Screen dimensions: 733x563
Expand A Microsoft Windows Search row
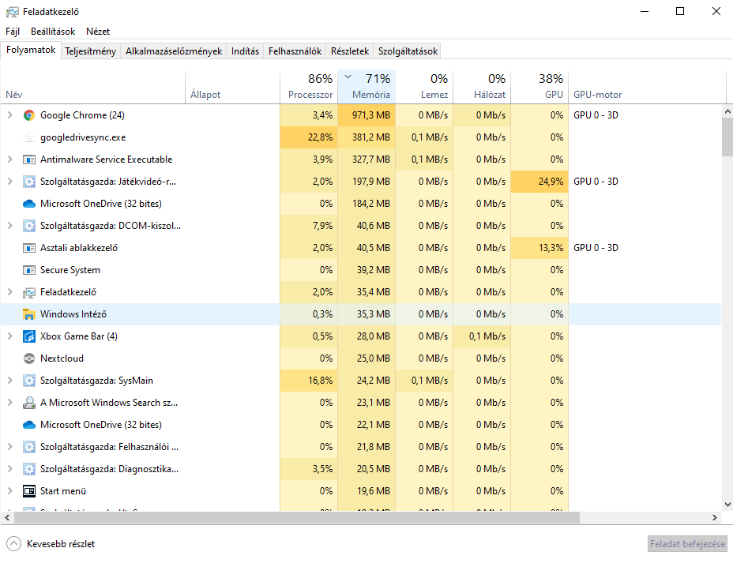[9, 402]
